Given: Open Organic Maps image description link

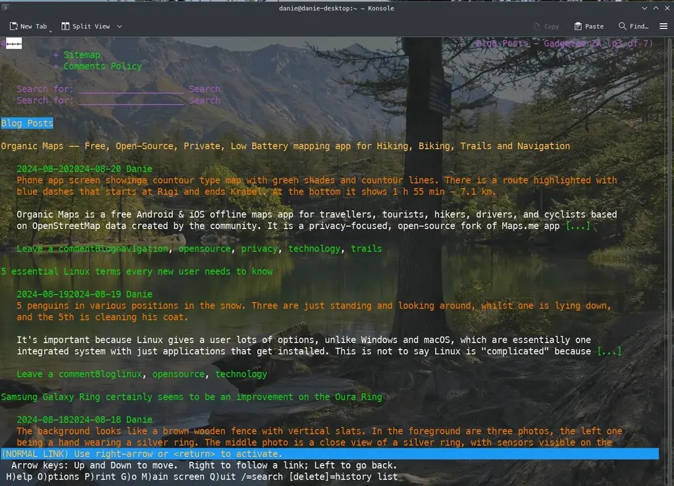Looking at the screenshot, I should [x=317, y=186].
